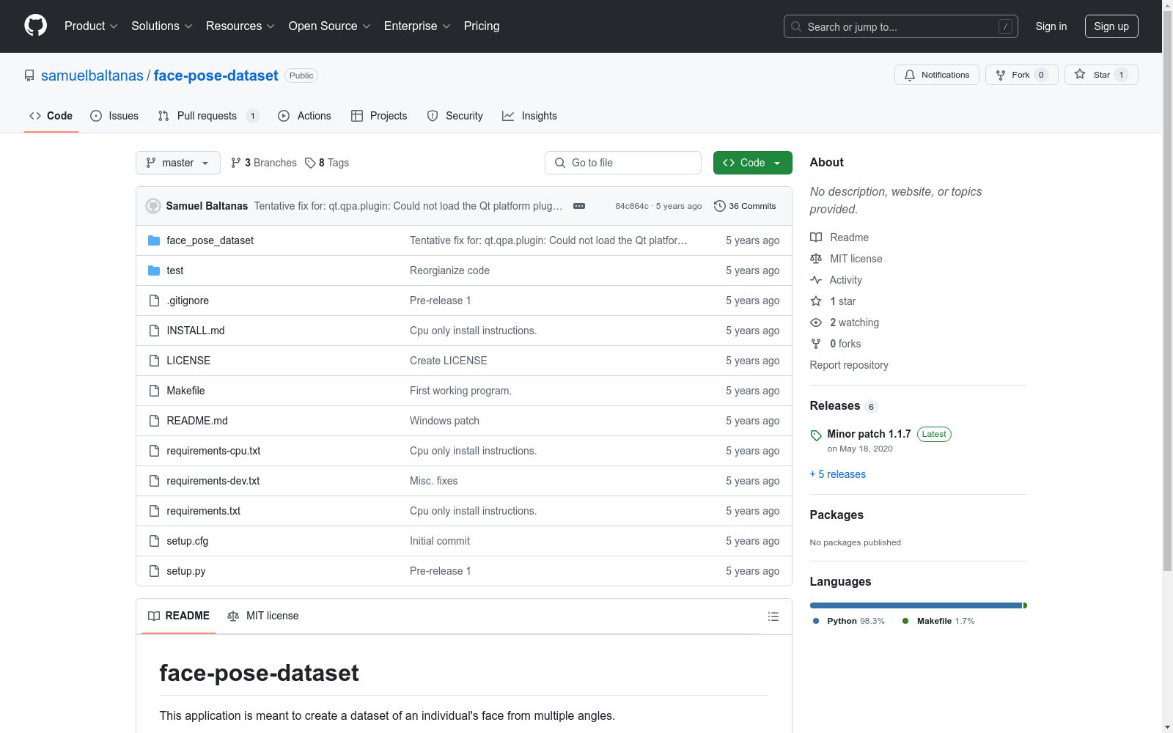
Task: Expand the commit message ellipsis button
Action: (x=579, y=206)
